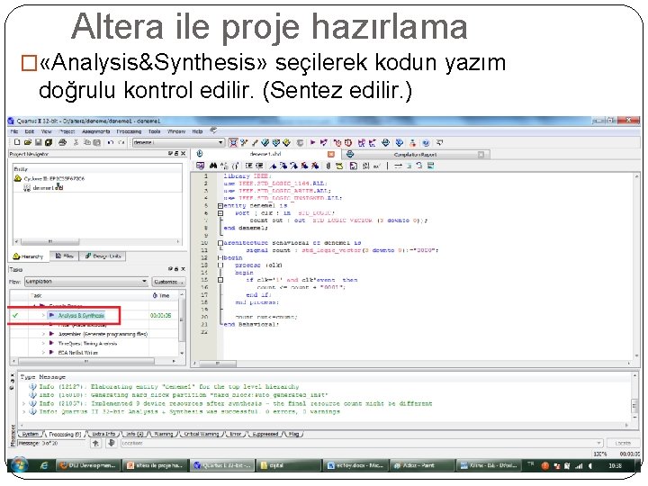Image resolution: width=648 pixels, height=486 pixels.
Task: Click the Find binoculars icon in editor toolbar
Action: tap(213, 166)
